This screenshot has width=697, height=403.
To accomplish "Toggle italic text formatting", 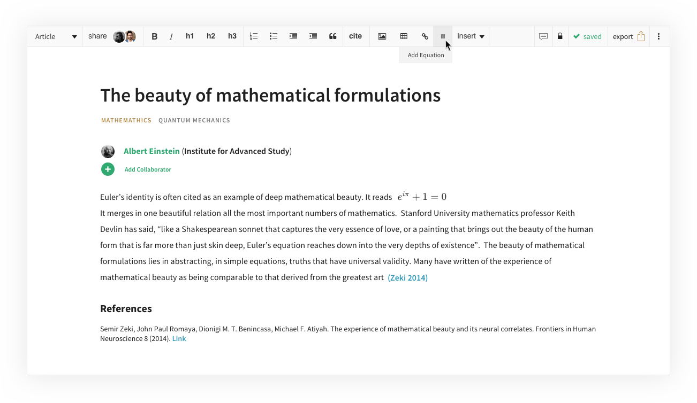I will [171, 36].
